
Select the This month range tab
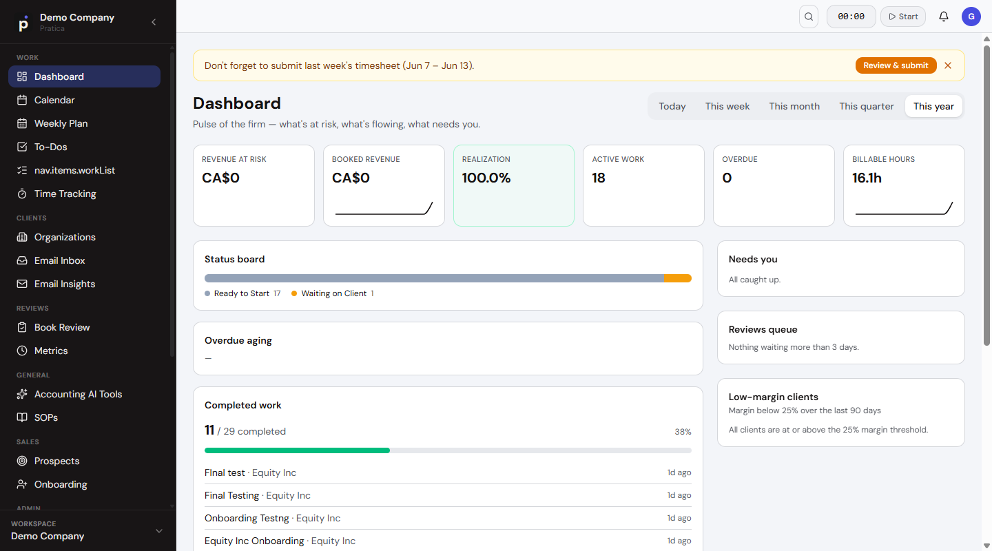[x=794, y=106]
